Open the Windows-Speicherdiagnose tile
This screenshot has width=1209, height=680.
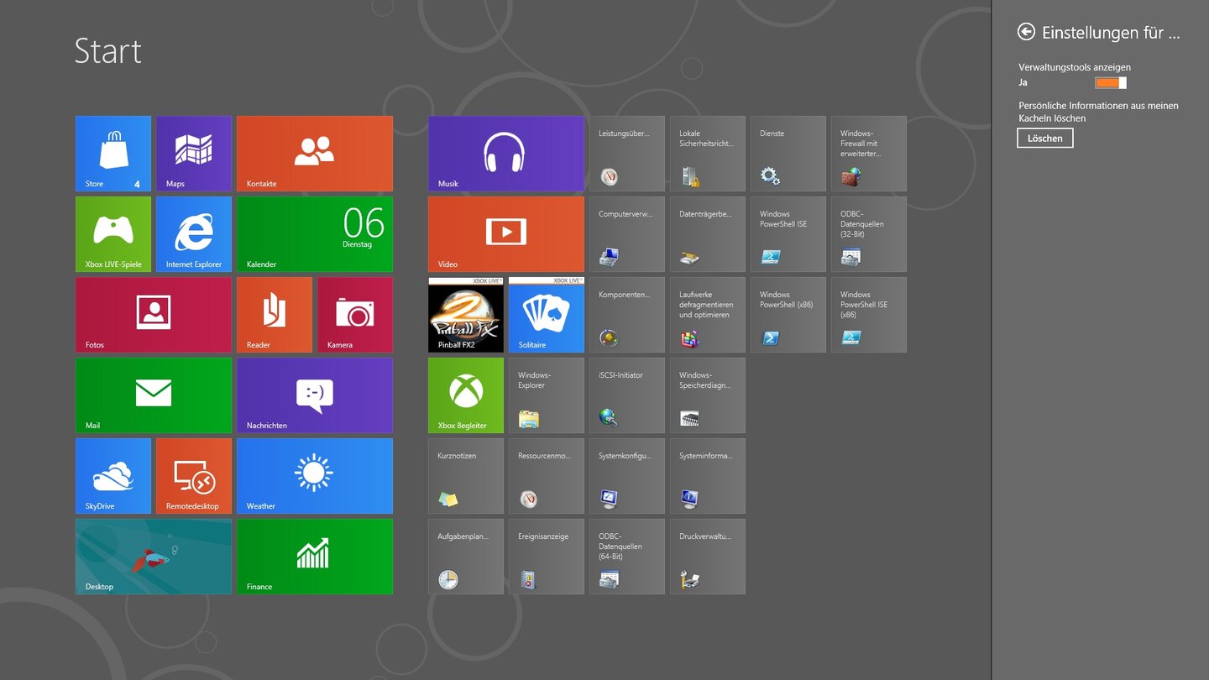point(708,395)
